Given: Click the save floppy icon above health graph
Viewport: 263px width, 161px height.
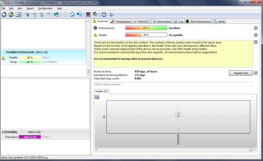Looking at the screenshot, I should point(97,97).
